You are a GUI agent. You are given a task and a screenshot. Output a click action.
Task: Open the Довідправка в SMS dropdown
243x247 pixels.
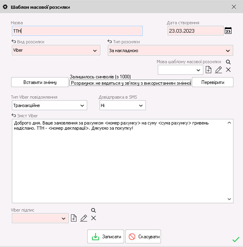point(122,105)
